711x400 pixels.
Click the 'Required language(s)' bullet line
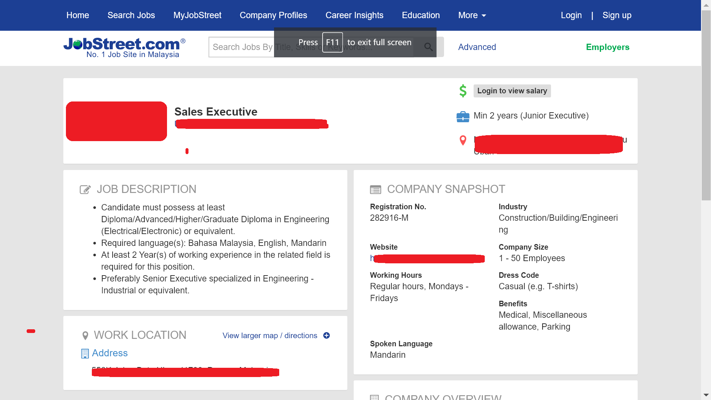pyautogui.click(x=214, y=243)
